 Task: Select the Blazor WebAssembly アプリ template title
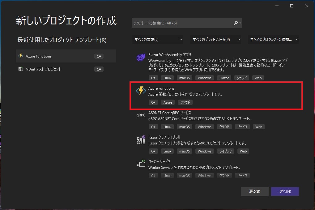click(x=169, y=55)
